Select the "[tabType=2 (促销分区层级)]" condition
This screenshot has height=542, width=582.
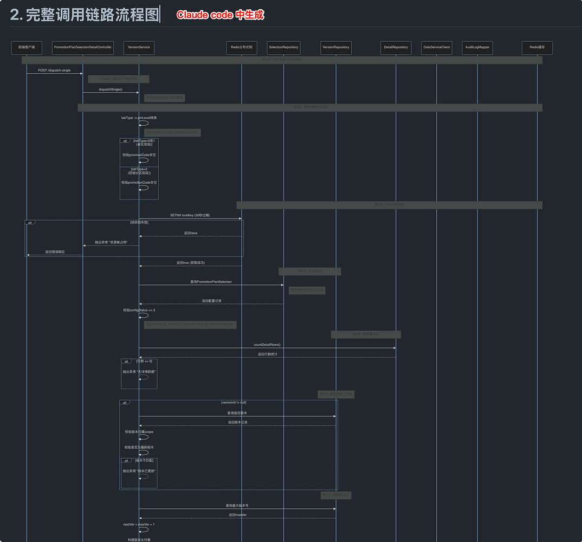[x=139, y=171]
